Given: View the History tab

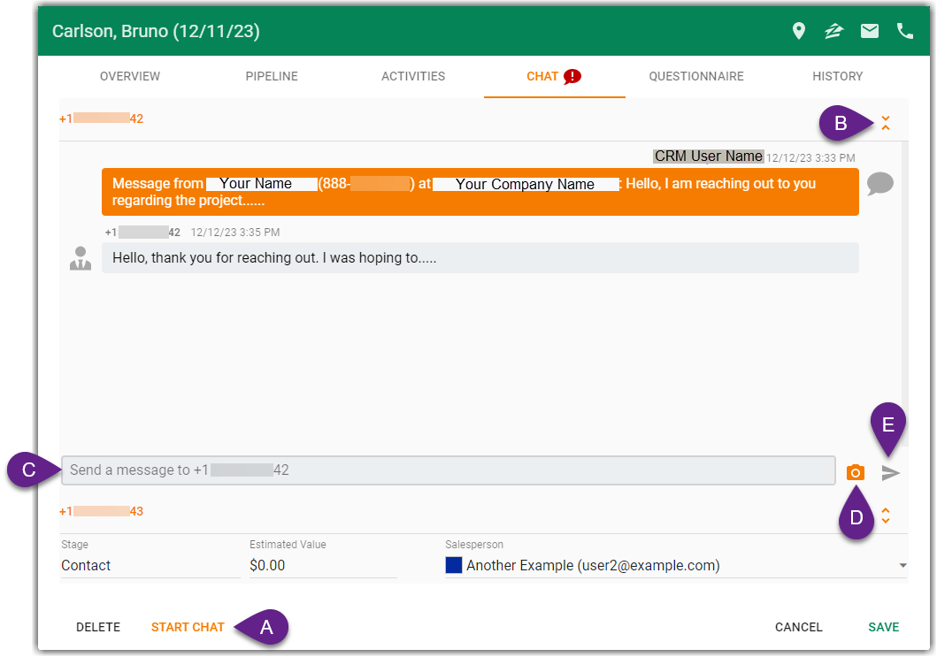Looking at the screenshot, I should pos(837,76).
